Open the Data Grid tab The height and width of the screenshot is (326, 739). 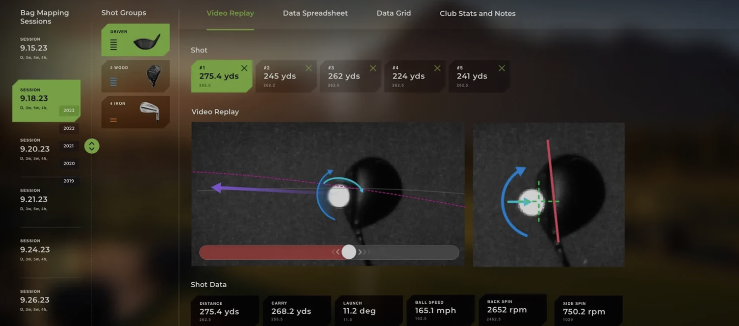[x=393, y=13]
